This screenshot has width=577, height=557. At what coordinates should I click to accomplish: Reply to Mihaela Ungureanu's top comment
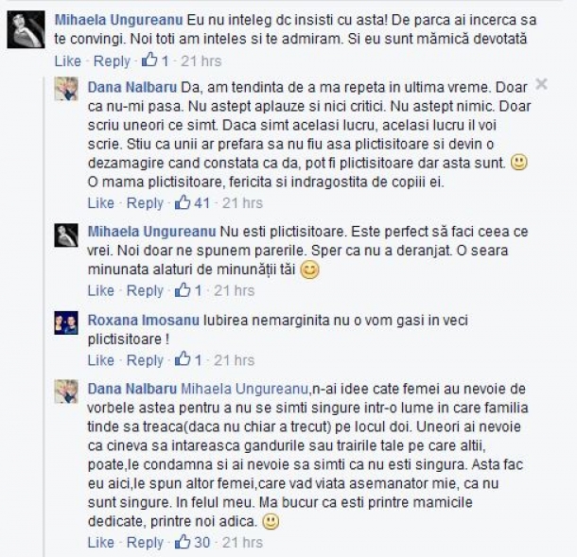(112, 61)
